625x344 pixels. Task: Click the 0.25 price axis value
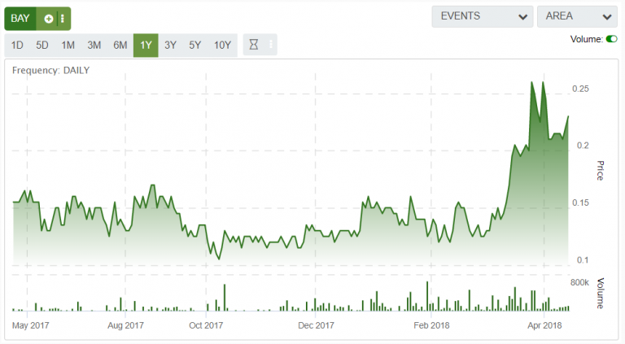580,89
